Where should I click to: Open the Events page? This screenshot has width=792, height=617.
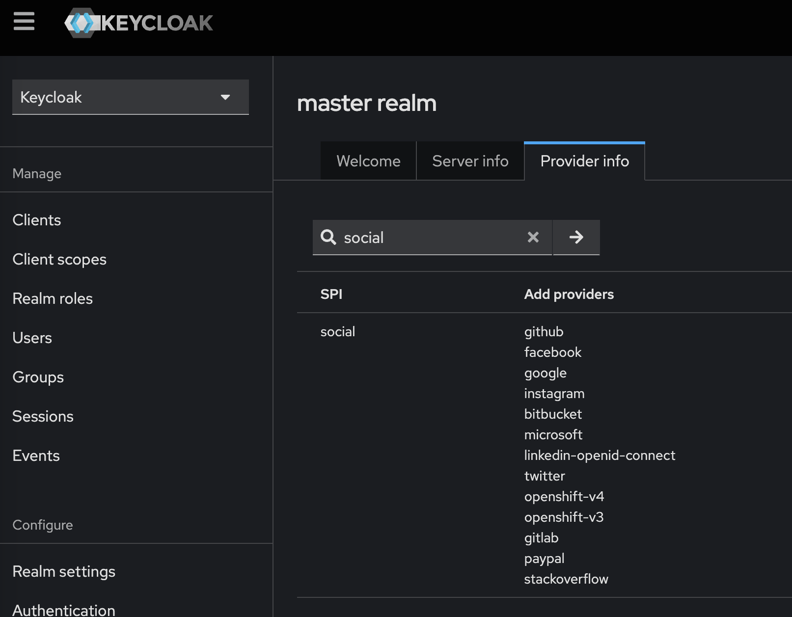click(36, 456)
